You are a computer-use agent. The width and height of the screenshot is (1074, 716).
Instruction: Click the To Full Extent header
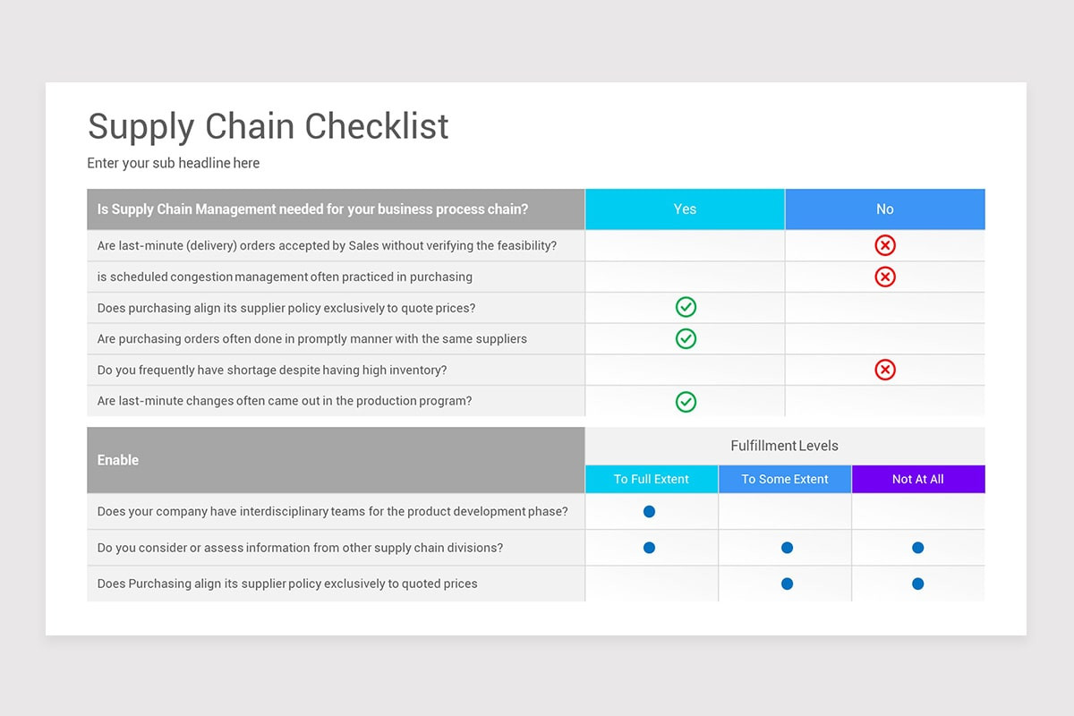click(652, 479)
